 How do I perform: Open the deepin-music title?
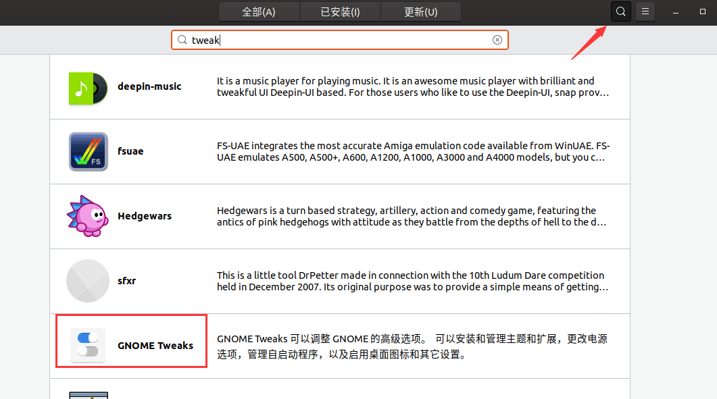(149, 86)
